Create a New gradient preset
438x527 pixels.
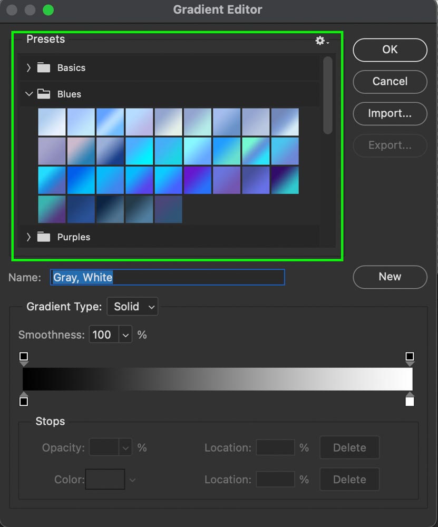coord(390,277)
